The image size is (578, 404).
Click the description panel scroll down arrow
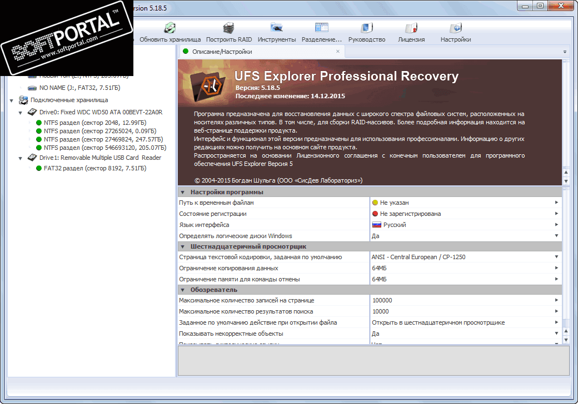coord(566,181)
